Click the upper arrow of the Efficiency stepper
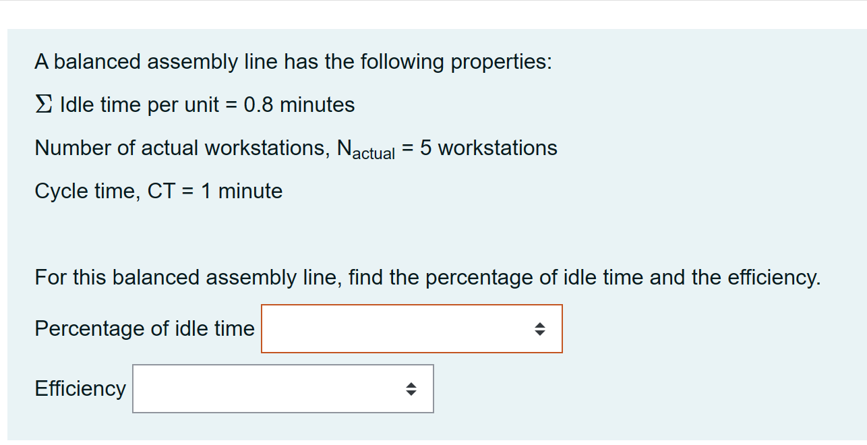Image resolution: width=867 pixels, height=445 pixels. (413, 384)
